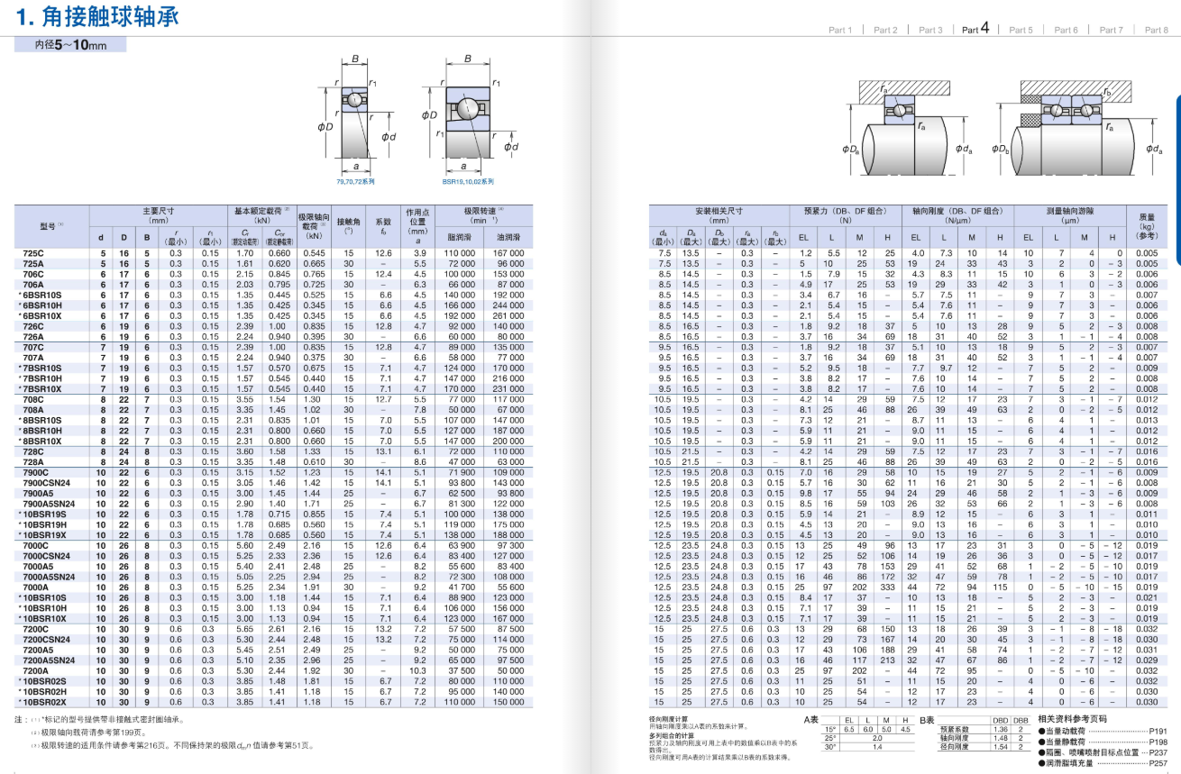Click model number 7BSR10H
Image resolution: width=1181 pixels, height=774 pixels.
[41, 378]
